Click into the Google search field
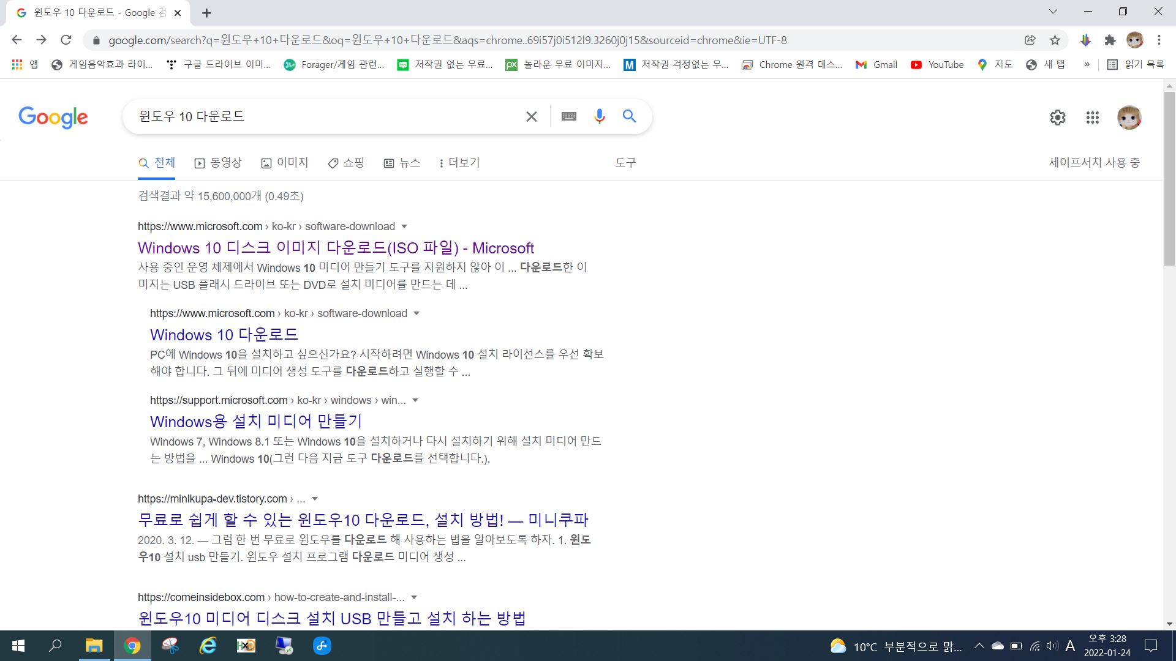The width and height of the screenshot is (1176, 661). 325,116
